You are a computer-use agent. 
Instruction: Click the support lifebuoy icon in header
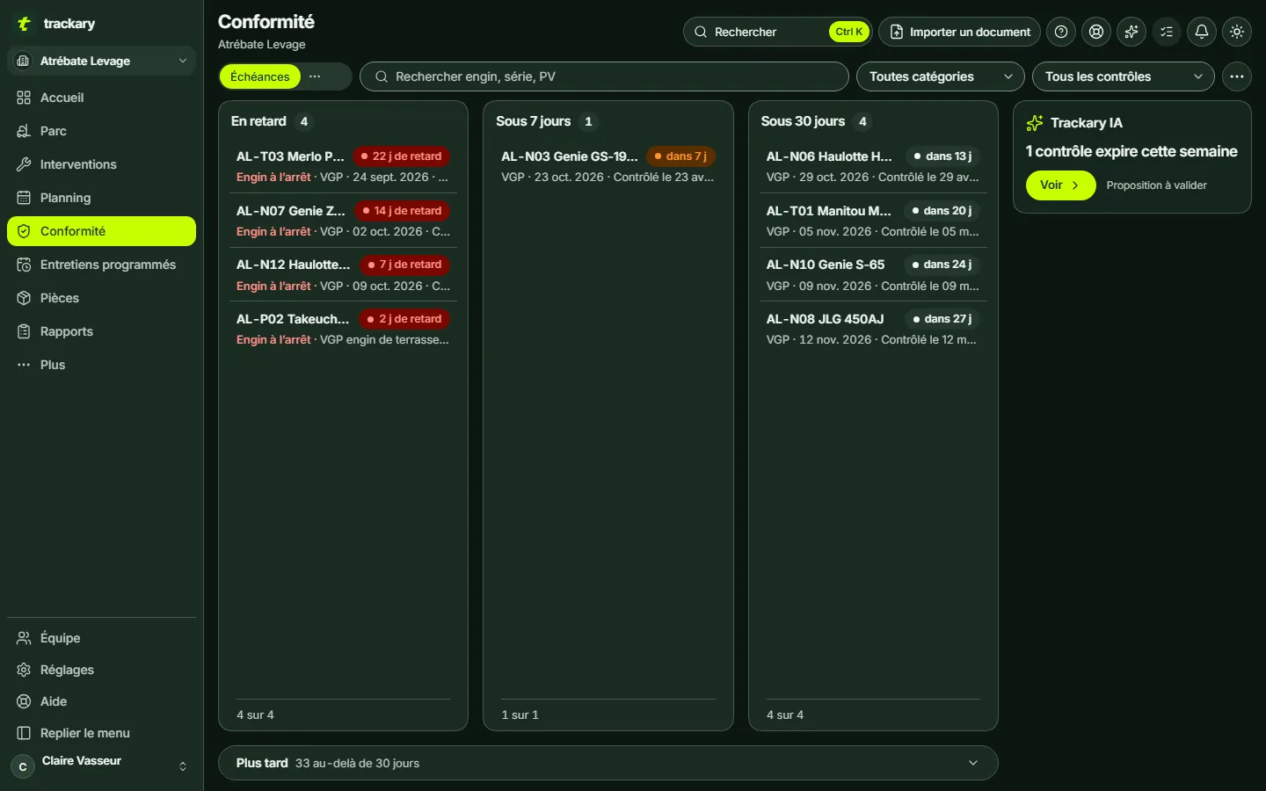pos(1096,32)
